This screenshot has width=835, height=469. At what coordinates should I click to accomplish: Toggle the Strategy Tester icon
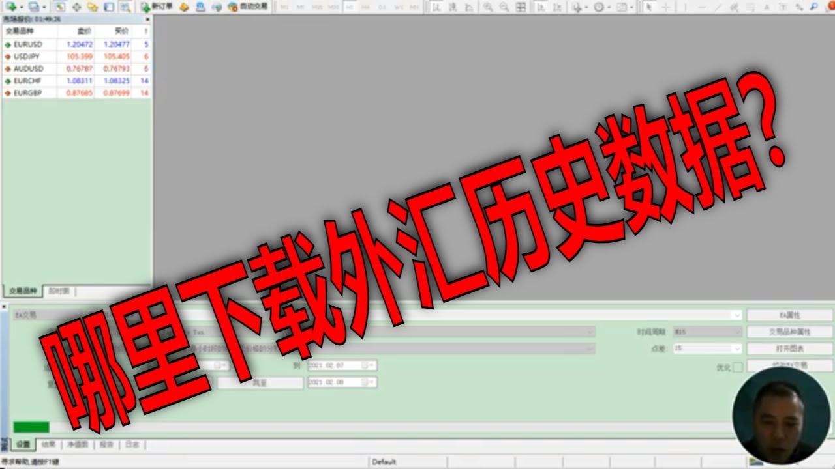coord(124,7)
